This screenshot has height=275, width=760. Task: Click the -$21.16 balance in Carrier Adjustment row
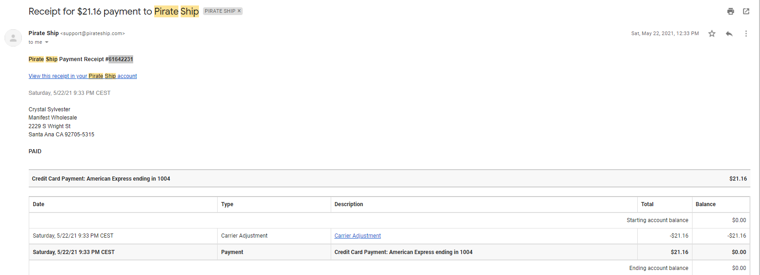(x=737, y=236)
